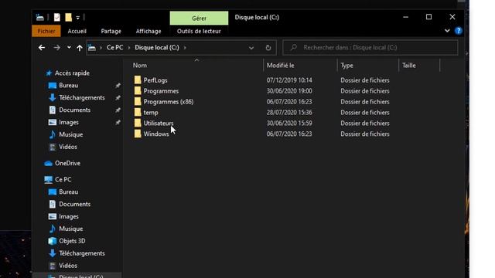Select the PerfLogs folder

[155, 80]
